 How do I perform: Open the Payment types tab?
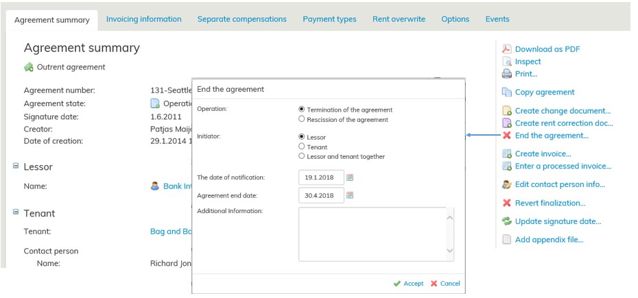tap(329, 19)
